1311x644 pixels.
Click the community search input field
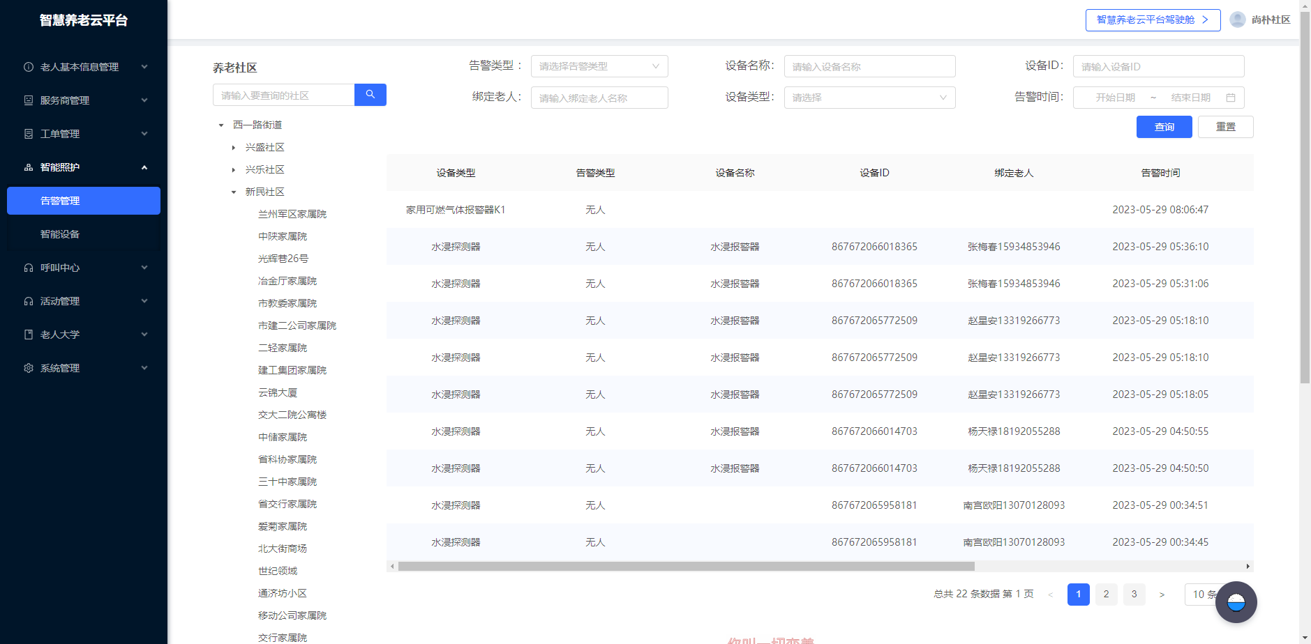pyautogui.click(x=283, y=95)
